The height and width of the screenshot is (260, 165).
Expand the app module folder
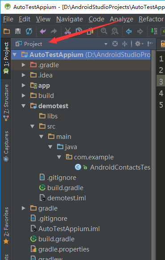click(x=24, y=85)
